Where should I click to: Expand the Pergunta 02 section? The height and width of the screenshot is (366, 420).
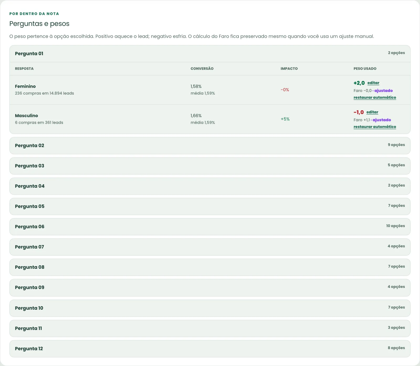[210, 146]
